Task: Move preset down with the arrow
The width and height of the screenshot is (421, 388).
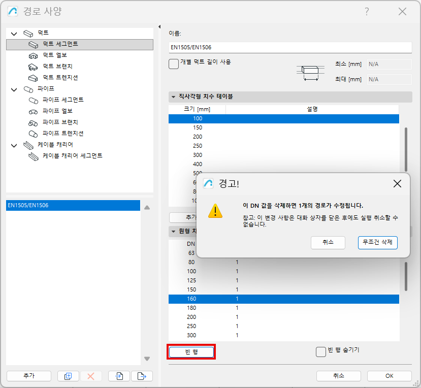Action: [147, 359]
